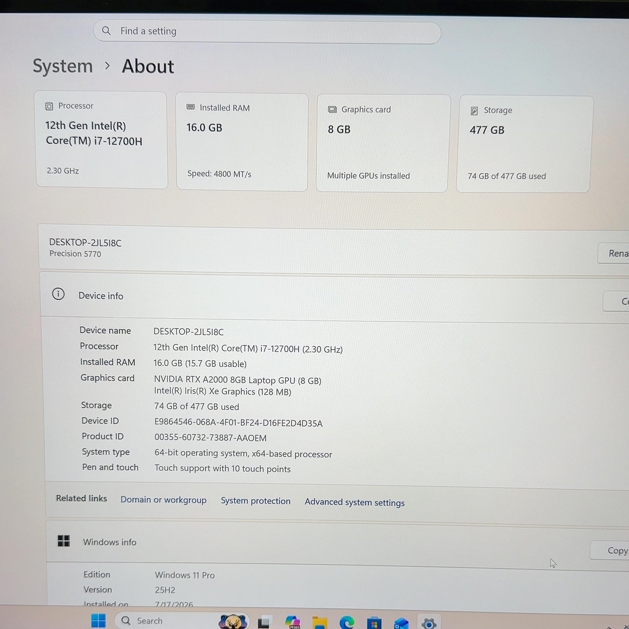Click 'Multiple GPUs installed' text
This screenshot has height=629, width=629.
(x=369, y=176)
